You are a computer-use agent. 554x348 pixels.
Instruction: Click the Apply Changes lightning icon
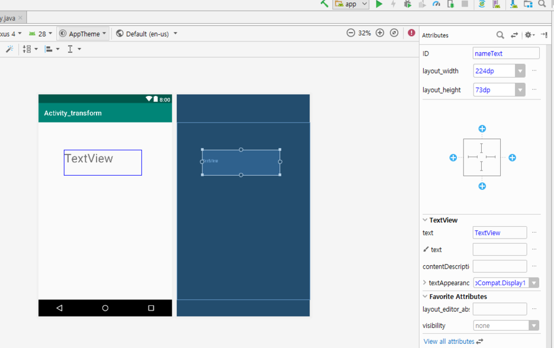(x=393, y=4)
